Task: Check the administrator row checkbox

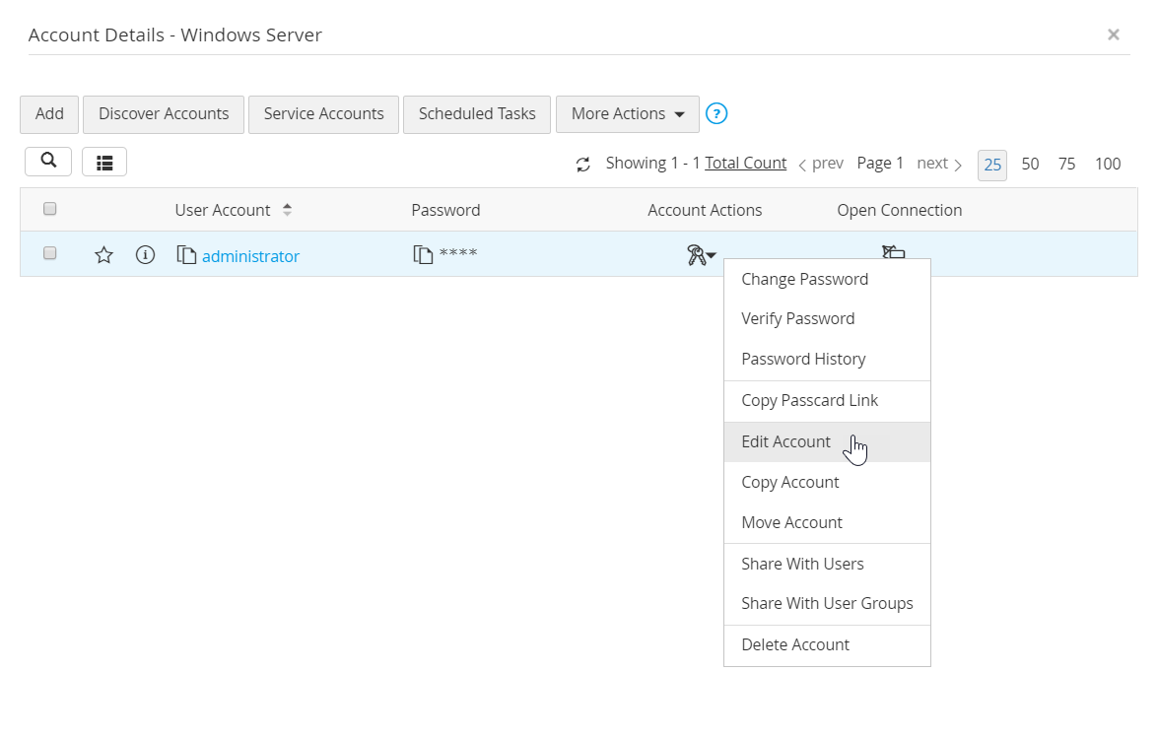Action: click(50, 253)
